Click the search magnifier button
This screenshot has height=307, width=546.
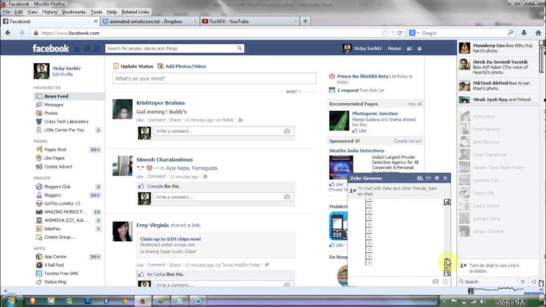[240, 48]
